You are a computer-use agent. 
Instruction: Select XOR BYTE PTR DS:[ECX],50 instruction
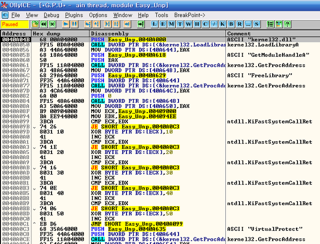click(132, 214)
